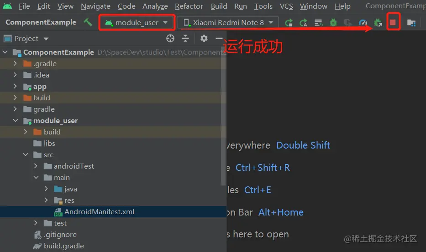Open the Build menu
This screenshot has width=426, height=252.
pyautogui.click(x=219, y=6)
